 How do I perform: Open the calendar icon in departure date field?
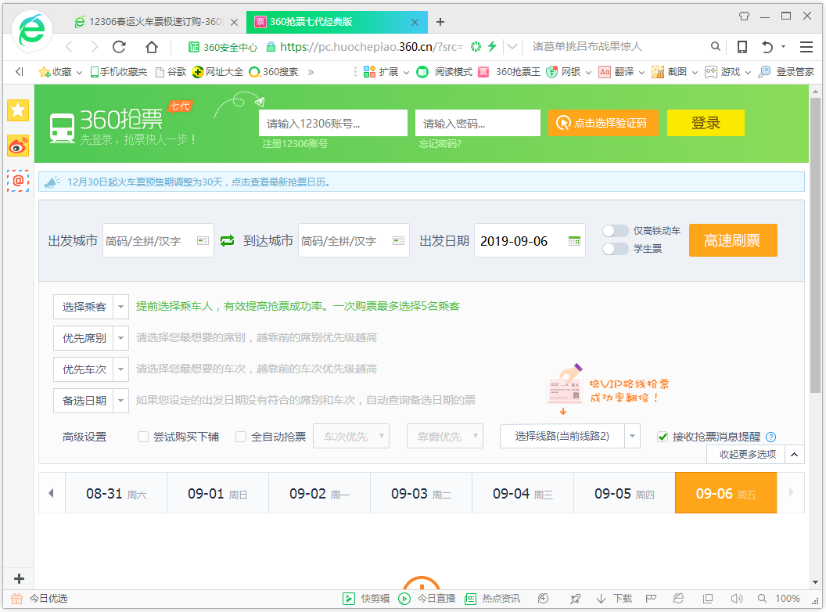pyautogui.click(x=574, y=241)
